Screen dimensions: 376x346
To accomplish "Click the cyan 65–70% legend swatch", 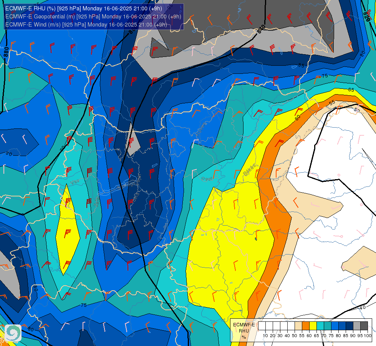I will pos(320,326).
